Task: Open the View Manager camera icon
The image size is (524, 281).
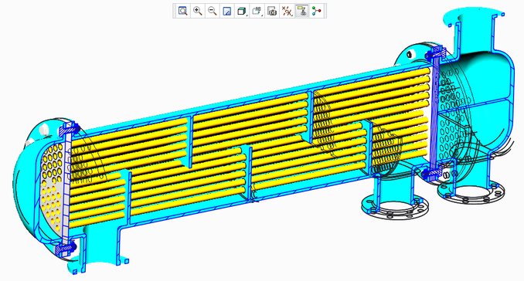Action: 272,11
